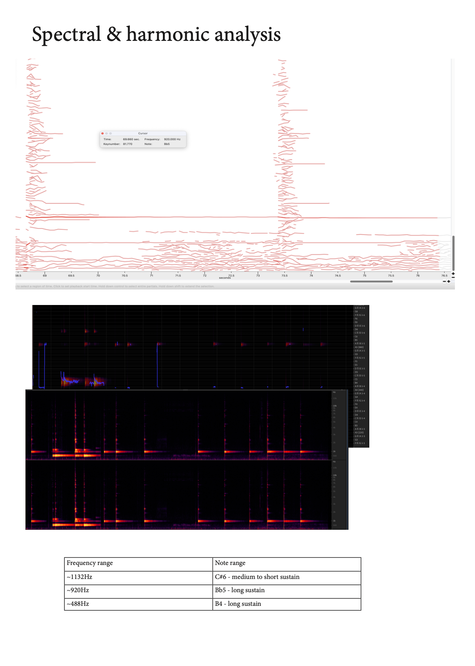475x666 pixels.
Task: Click the Note value Bb5 in Cursor window
Action: click(x=167, y=144)
